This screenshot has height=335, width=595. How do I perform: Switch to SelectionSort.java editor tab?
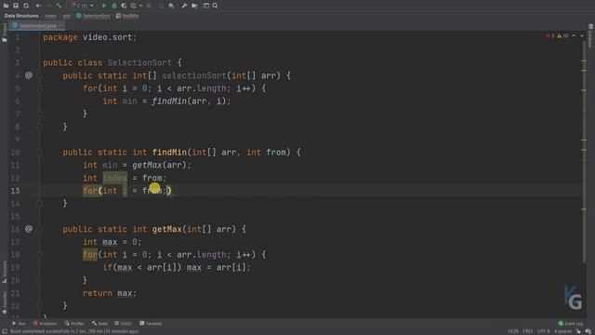(x=37, y=26)
